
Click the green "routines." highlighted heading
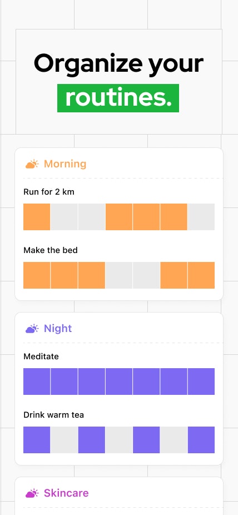click(x=118, y=98)
